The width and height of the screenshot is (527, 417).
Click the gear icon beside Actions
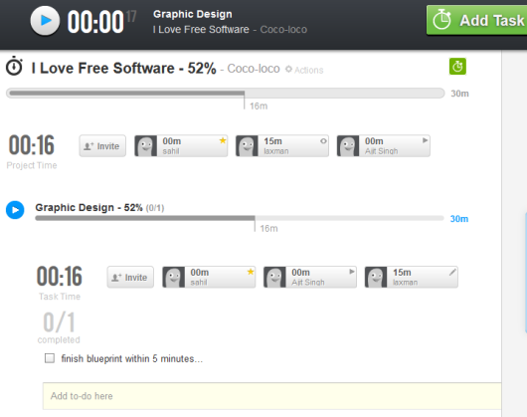[x=288, y=70]
